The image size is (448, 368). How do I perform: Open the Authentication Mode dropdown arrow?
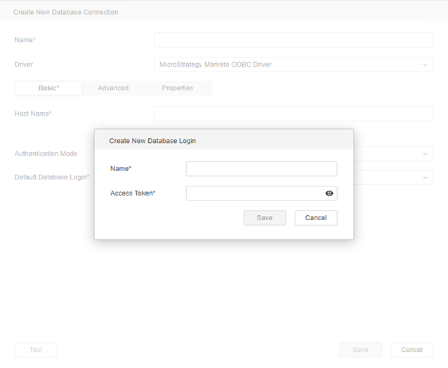425,154
